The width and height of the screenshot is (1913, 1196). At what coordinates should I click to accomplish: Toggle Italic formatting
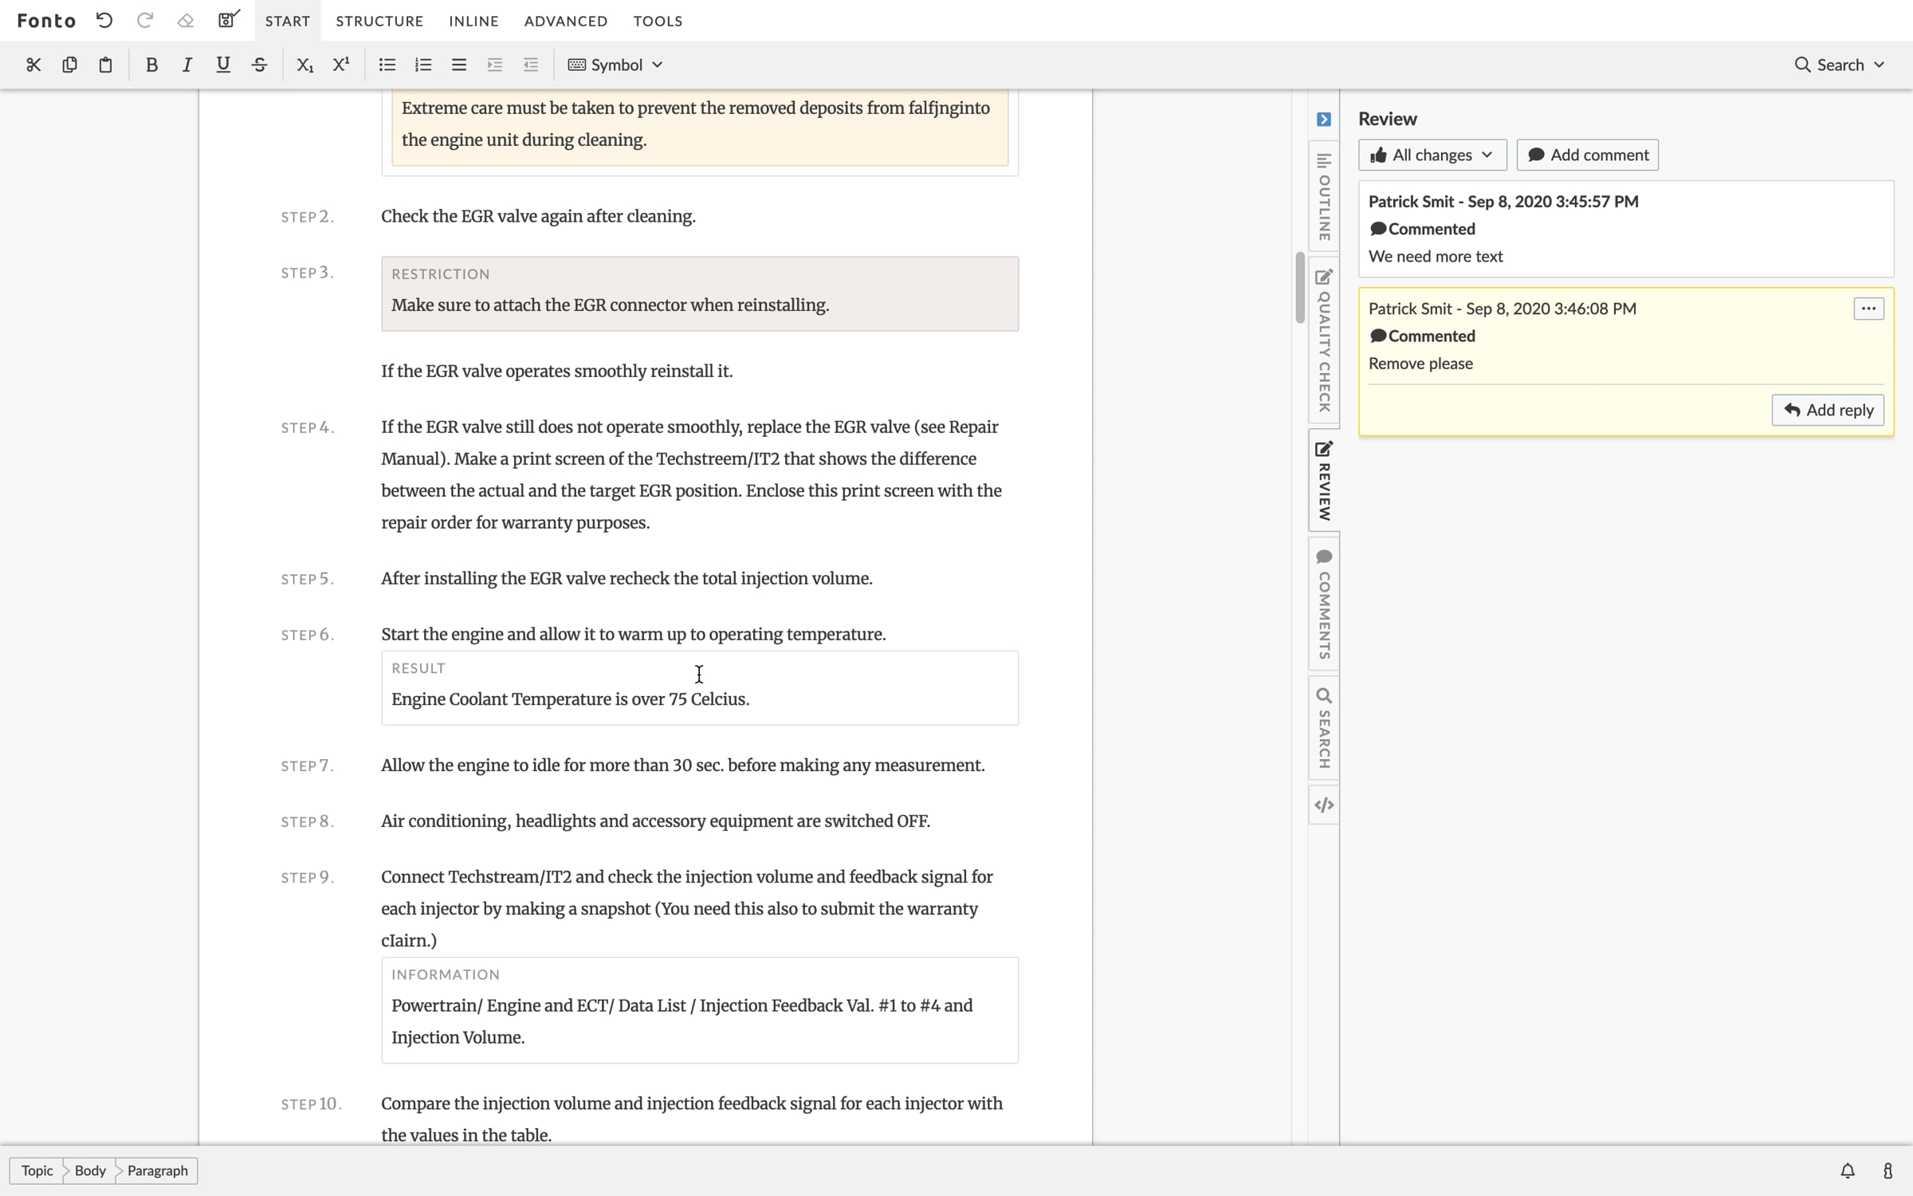[187, 65]
